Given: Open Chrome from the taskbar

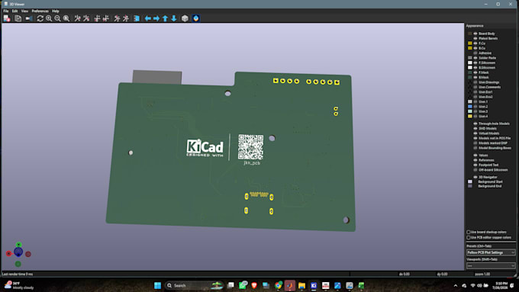Looking at the screenshot, I should tap(278, 285).
